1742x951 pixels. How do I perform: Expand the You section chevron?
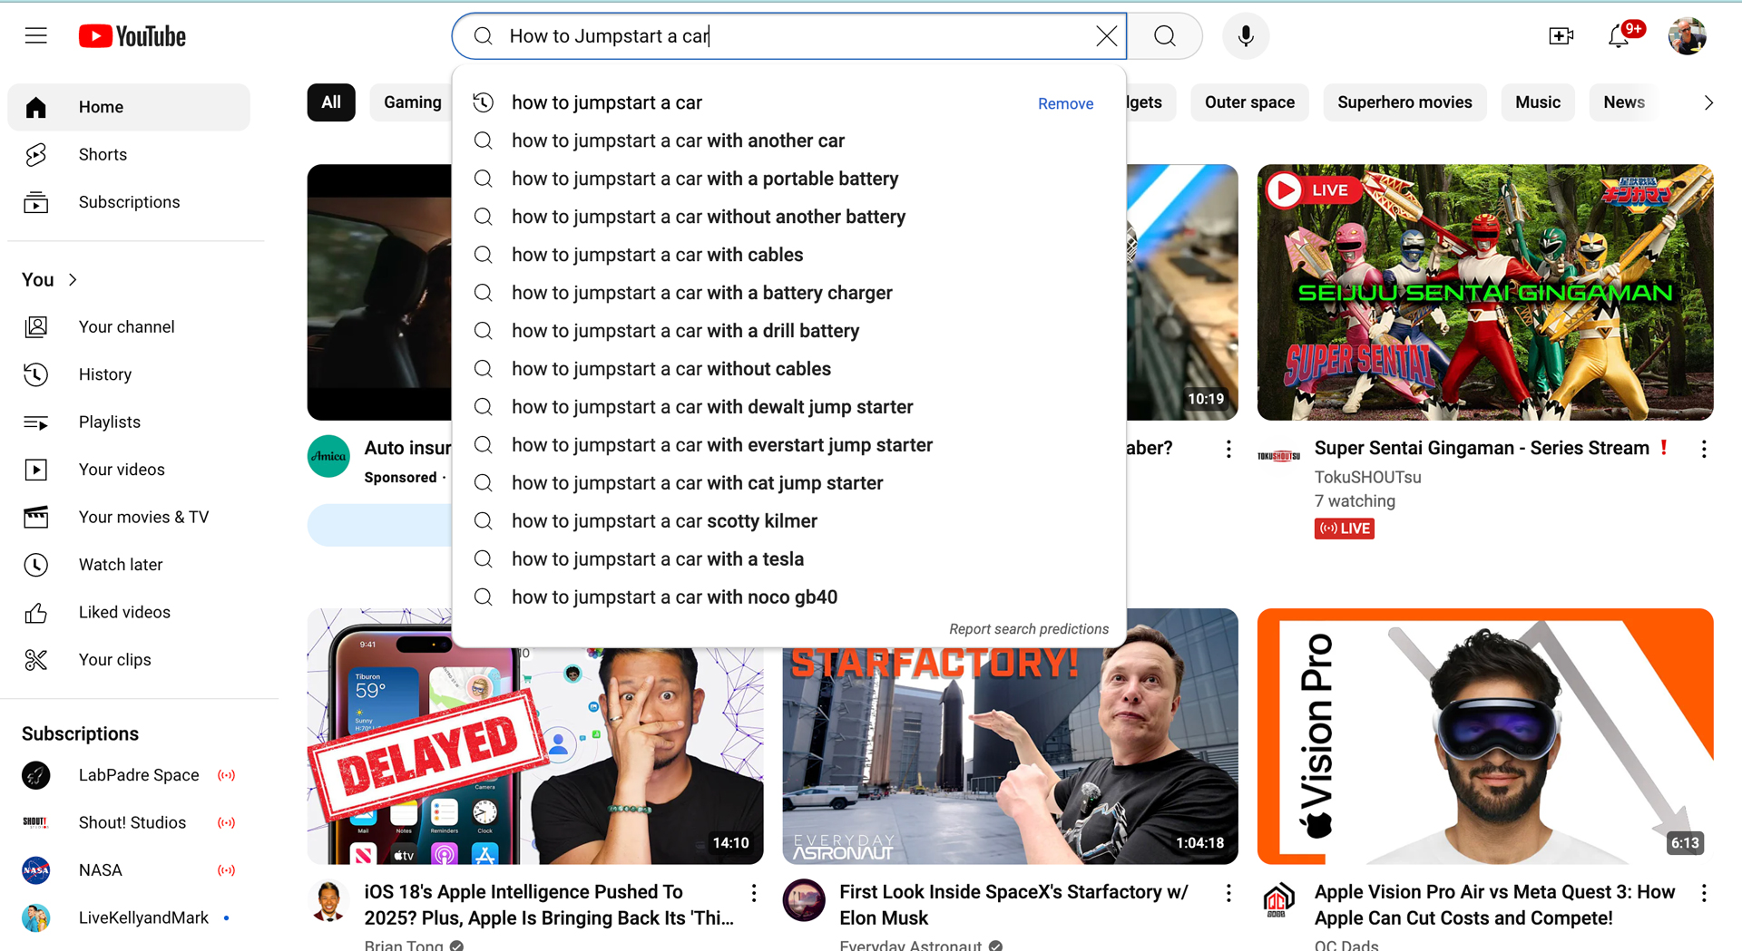point(73,280)
